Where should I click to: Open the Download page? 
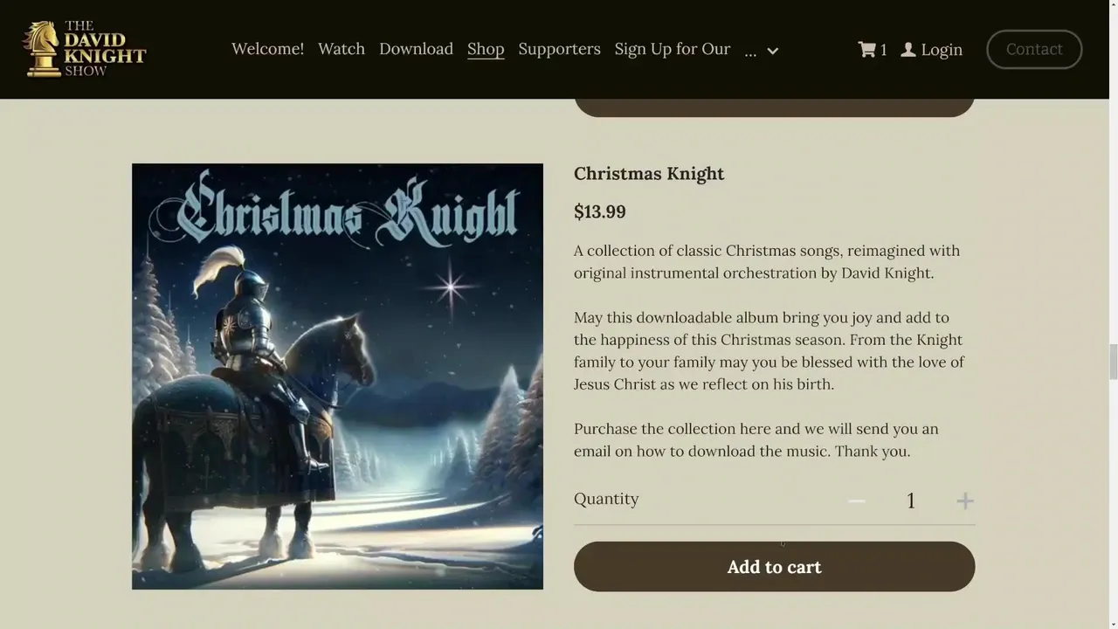(x=416, y=49)
